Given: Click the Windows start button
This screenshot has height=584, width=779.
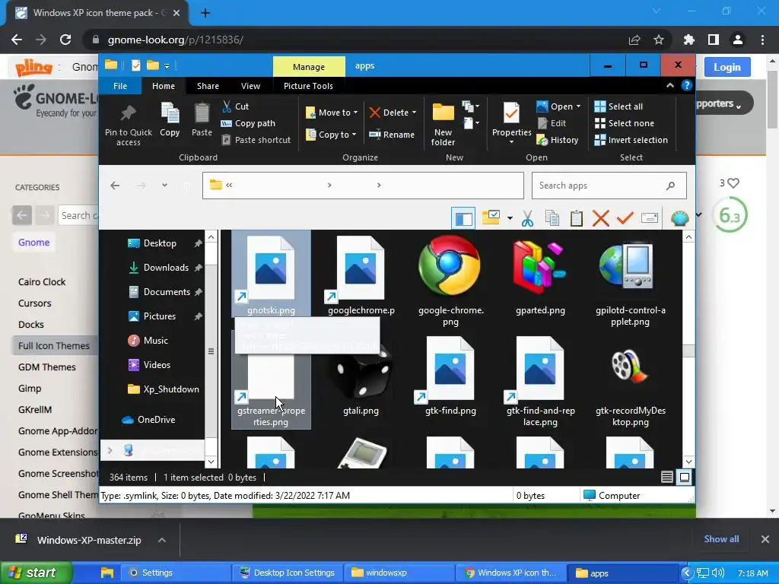Looking at the screenshot, I should click(36, 573).
